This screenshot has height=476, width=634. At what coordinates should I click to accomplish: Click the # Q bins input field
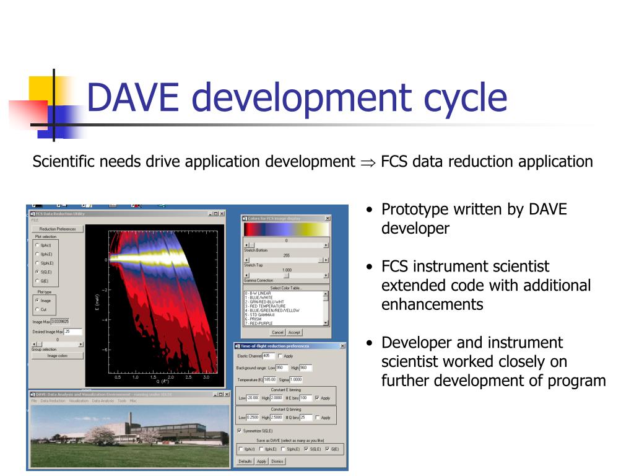[306, 417]
